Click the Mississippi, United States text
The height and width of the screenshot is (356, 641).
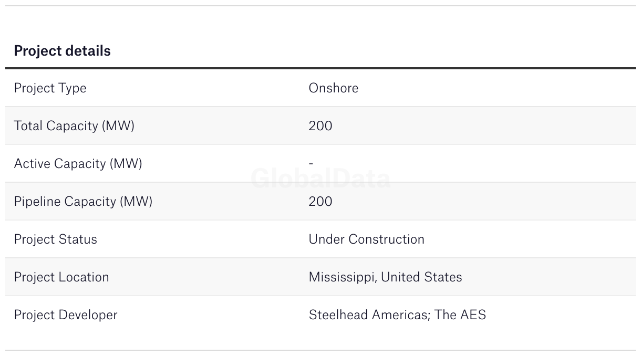point(385,277)
